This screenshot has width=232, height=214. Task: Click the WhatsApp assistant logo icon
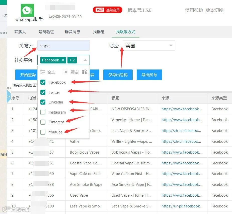pyautogui.click(x=27, y=10)
